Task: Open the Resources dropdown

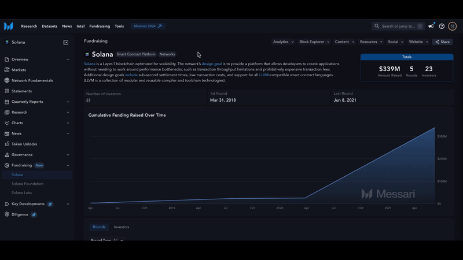Action: click(x=371, y=42)
